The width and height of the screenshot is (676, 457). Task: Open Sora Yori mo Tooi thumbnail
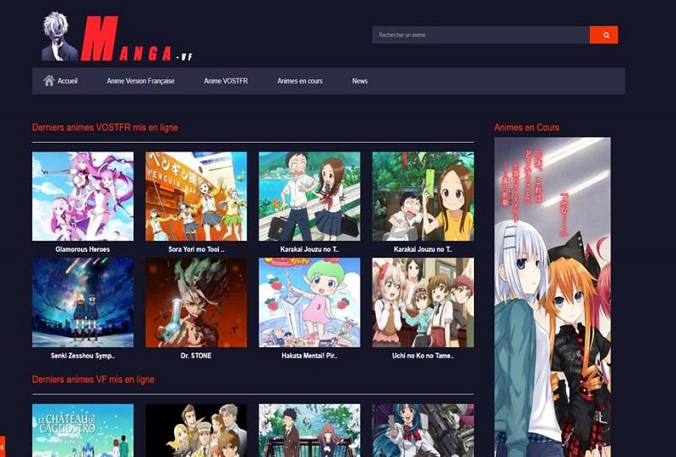[196, 196]
